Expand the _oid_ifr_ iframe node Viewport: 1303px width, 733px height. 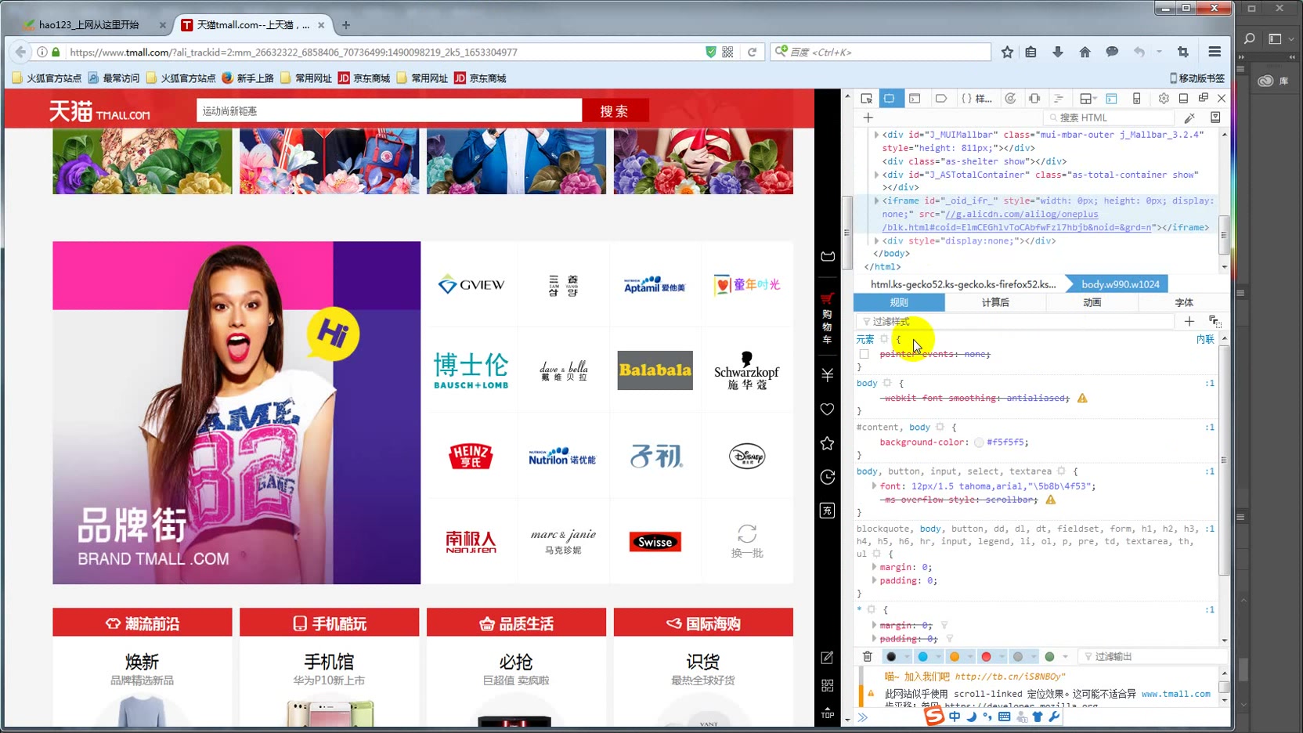[x=876, y=200]
